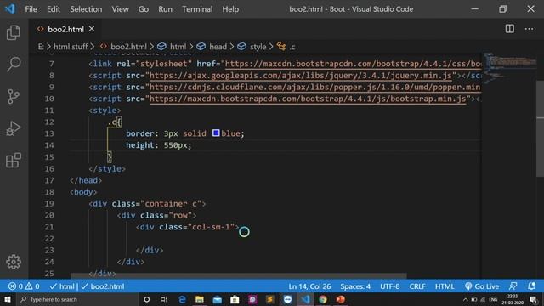544x306 pixels.
Task: Open the Terminal menu
Action: point(197,9)
